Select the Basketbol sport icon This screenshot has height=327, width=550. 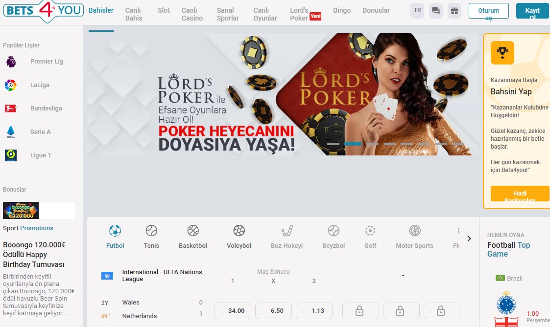tap(193, 231)
